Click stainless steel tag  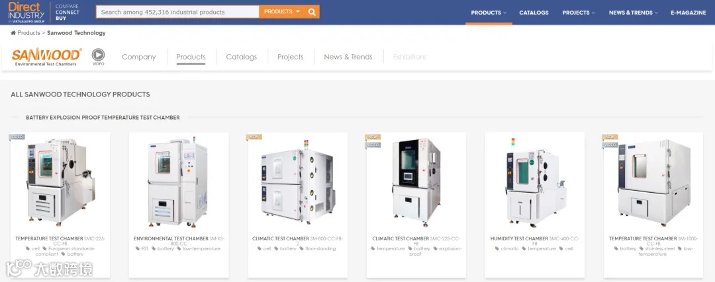[x=657, y=249]
